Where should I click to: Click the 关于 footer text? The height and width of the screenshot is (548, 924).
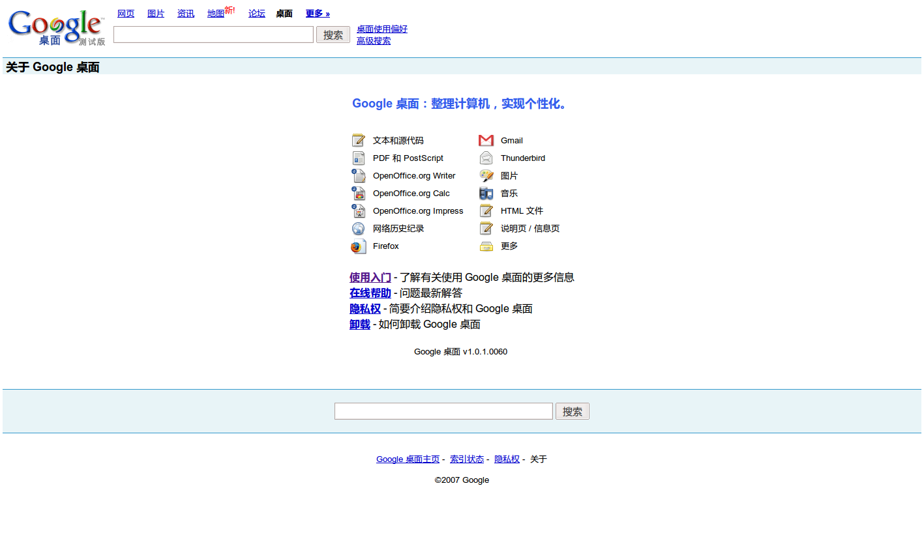539,459
